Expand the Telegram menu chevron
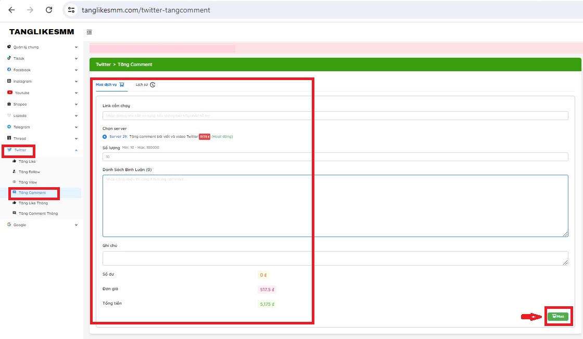Screen dimensions: 583x339 pos(76,127)
